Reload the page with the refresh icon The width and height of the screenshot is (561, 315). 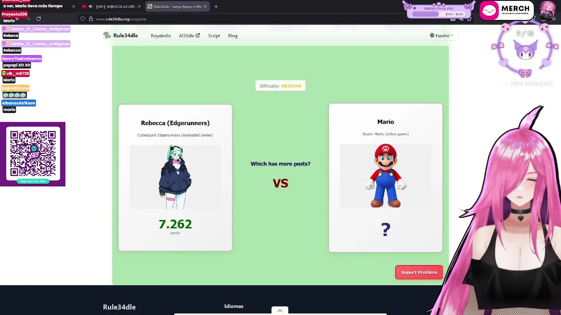click(39, 19)
